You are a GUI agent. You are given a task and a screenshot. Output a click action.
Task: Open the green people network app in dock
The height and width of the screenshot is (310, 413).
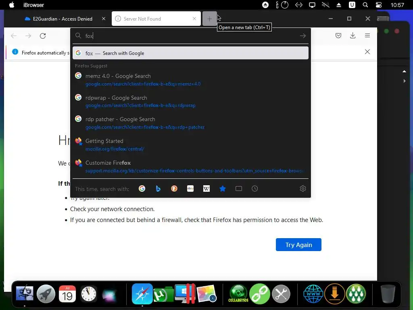[356, 293]
